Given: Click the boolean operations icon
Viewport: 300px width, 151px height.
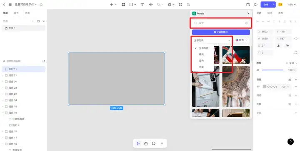Looking at the screenshot, I should point(158,5).
